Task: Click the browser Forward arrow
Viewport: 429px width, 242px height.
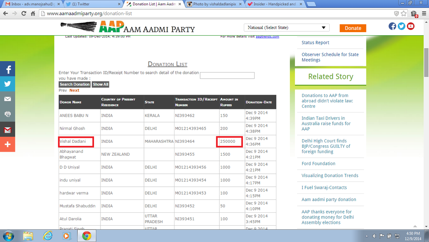Action: (x=15, y=14)
